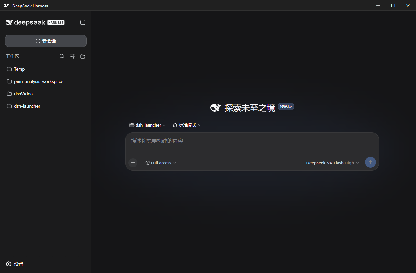Screen dimensions: 416x273
Task: Open the 设置 settings page
Action: click(x=15, y=264)
